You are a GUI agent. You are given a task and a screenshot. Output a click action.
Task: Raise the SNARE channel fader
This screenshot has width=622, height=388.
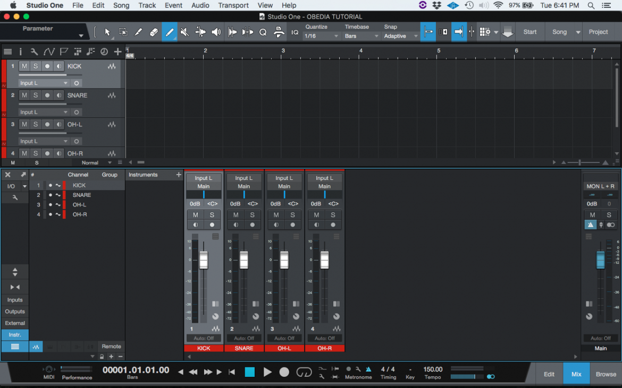click(x=243, y=258)
